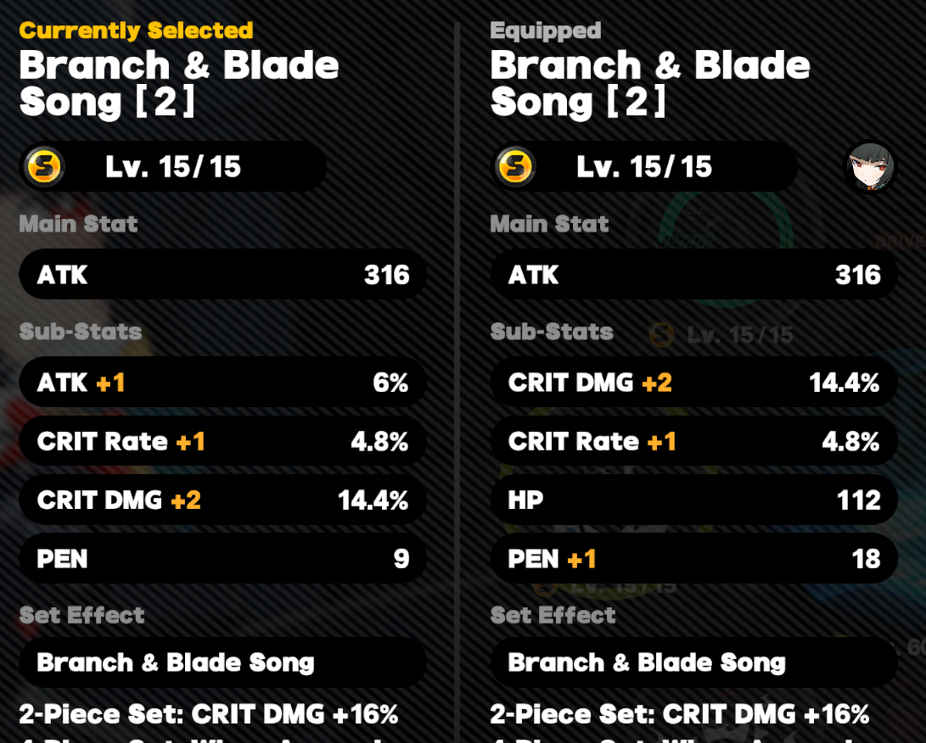
Task: Click the PEN +1 18 sub-stat row
Action: tap(694, 558)
